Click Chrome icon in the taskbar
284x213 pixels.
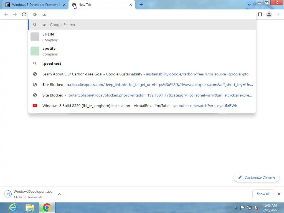47,207
